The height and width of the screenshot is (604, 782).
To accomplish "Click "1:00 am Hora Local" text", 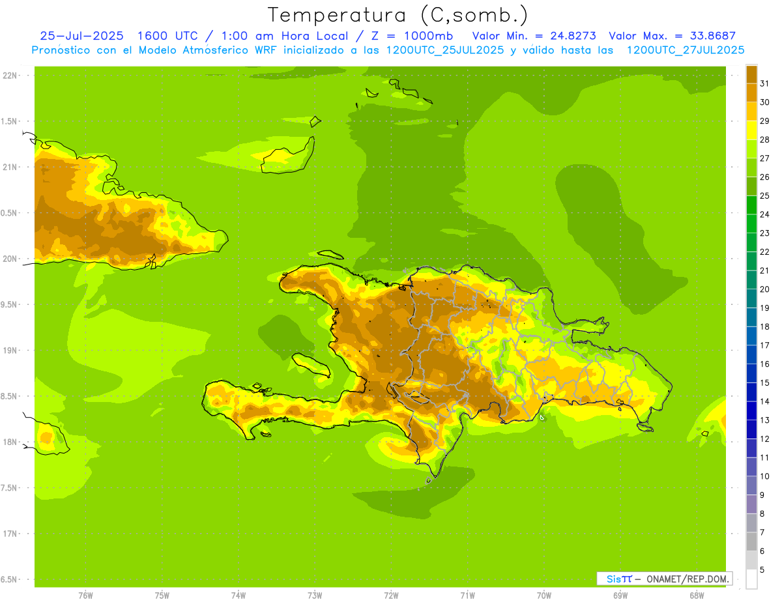I will tap(284, 36).
